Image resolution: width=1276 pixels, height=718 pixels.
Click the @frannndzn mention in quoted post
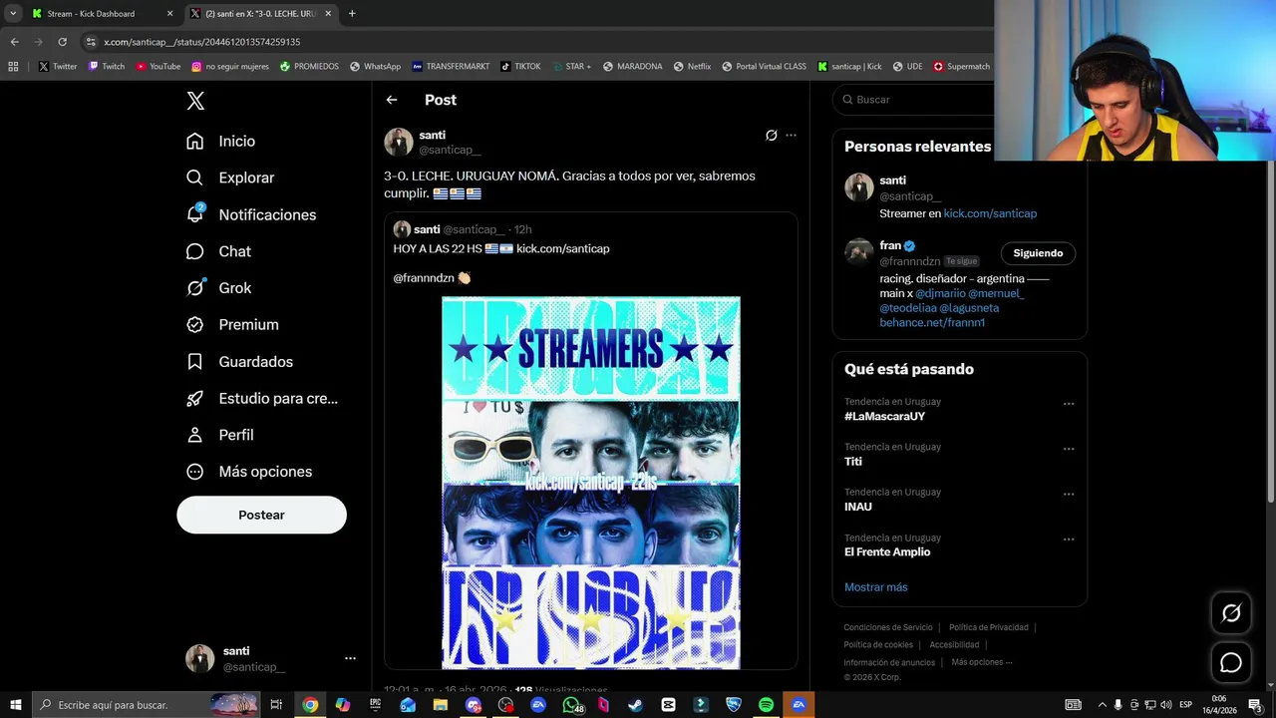[424, 278]
